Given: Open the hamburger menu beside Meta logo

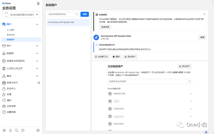Looking at the screenshot, I should (x=38, y=4).
